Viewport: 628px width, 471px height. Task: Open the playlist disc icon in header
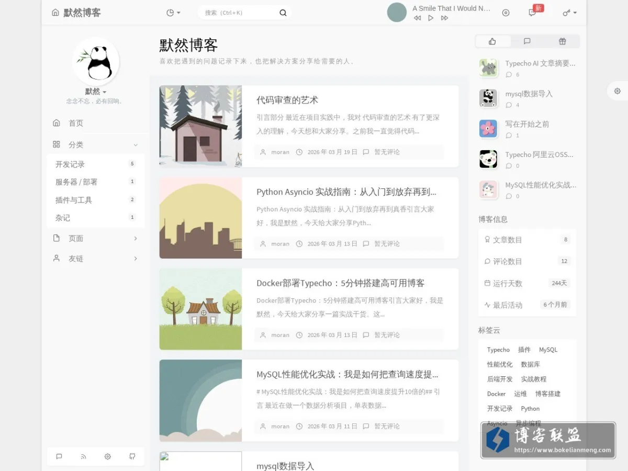pyautogui.click(x=506, y=13)
